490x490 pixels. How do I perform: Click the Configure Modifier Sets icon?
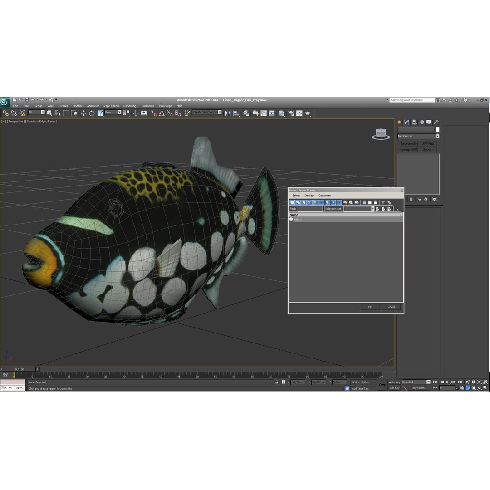pyautogui.click(x=434, y=199)
